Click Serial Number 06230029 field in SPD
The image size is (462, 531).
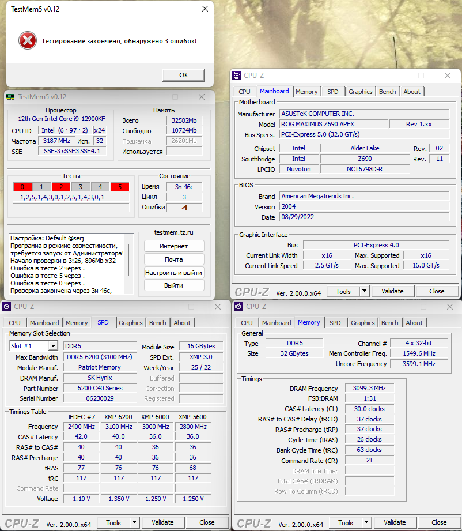(100, 398)
